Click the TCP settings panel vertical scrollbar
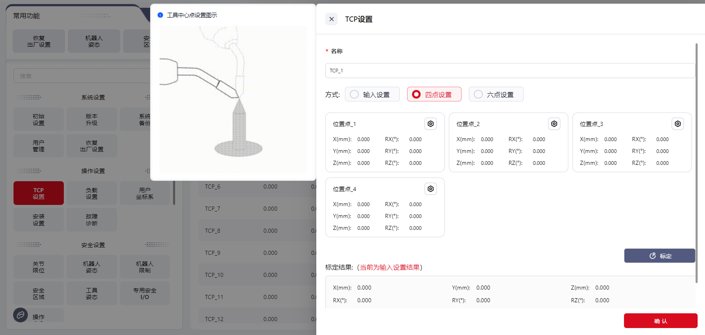 click(696, 163)
